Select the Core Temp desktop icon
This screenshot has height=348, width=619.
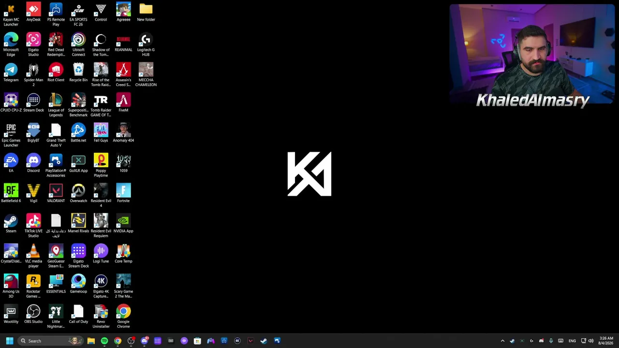coord(123,254)
